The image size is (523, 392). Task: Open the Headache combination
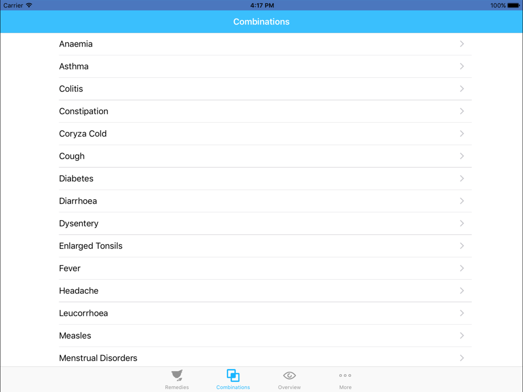pyautogui.click(x=265, y=291)
